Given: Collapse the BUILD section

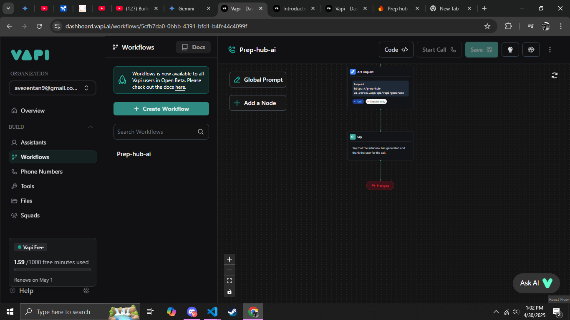Looking at the screenshot, I should pos(91,127).
